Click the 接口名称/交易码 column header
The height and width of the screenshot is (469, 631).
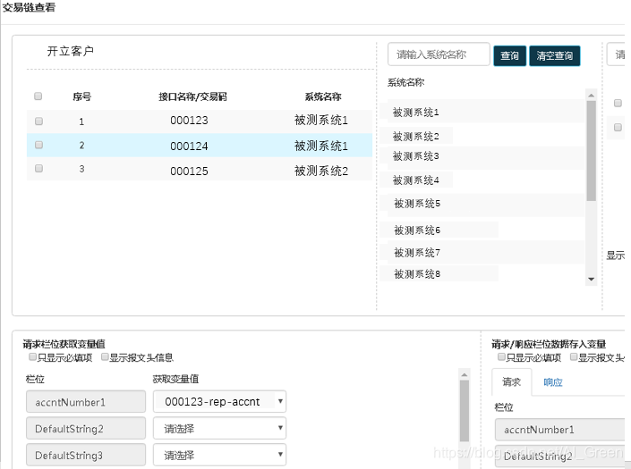click(x=192, y=96)
